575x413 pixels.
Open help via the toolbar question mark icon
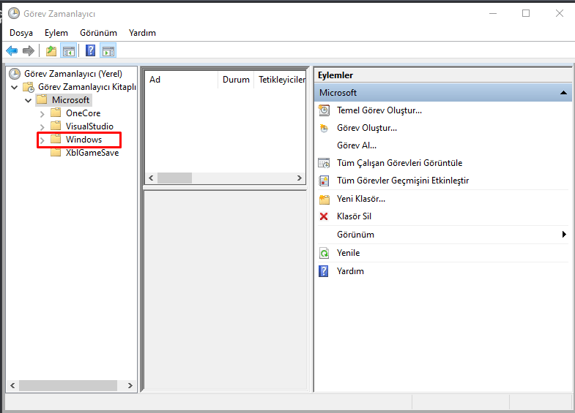(90, 50)
